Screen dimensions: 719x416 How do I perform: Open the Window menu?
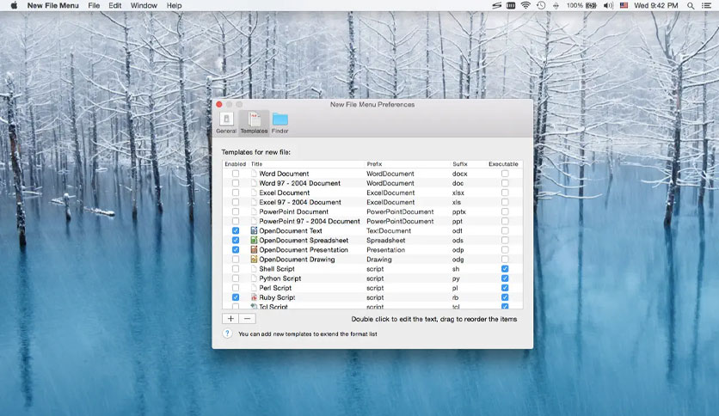144,5
